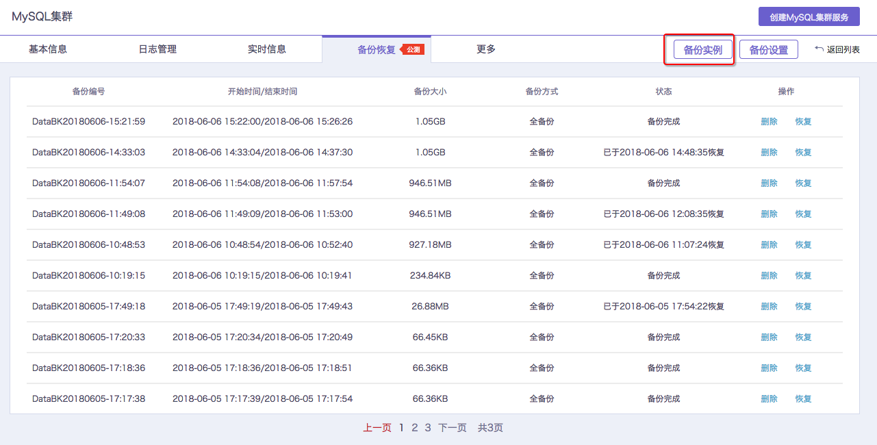Delete backup DataBK20180606-14:33:03

(770, 153)
